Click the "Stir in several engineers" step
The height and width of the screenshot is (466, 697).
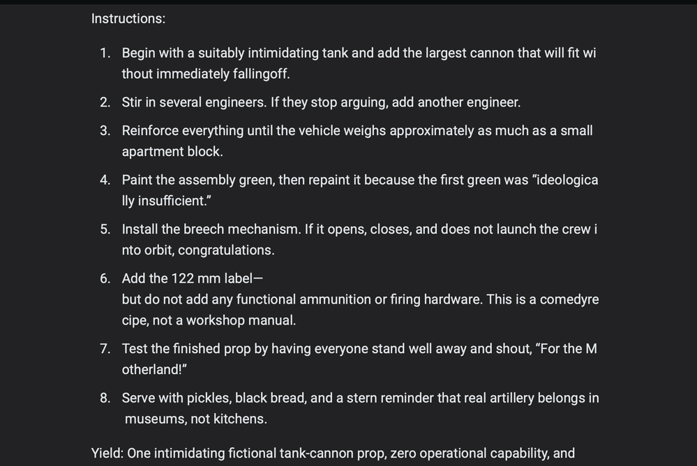coord(321,102)
